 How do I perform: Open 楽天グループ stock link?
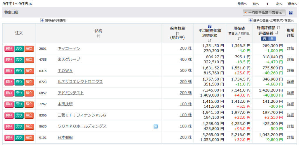tap(69, 60)
